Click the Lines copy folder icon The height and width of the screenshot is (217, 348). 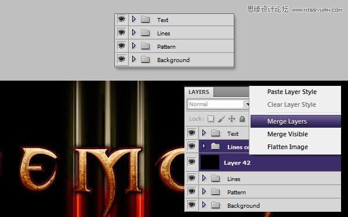pos(215,146)
